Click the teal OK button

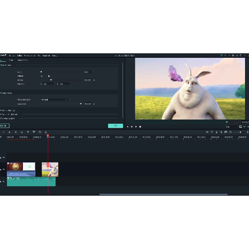pos(116,126)
